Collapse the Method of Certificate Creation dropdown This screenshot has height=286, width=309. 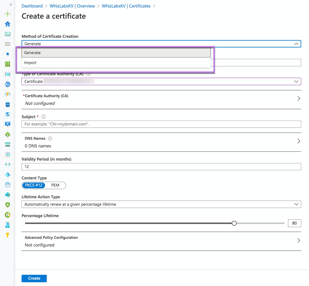click(x=296, y=44)
